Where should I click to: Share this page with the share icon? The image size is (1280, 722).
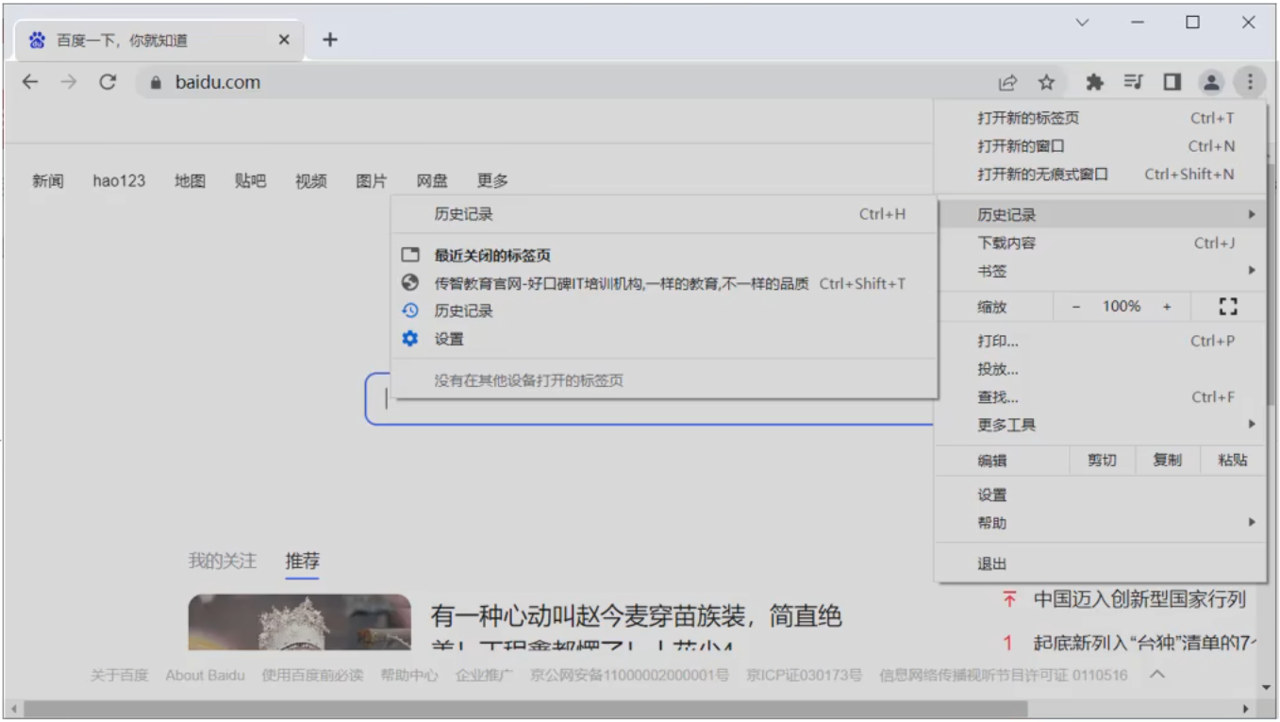tap(1007, 82)
